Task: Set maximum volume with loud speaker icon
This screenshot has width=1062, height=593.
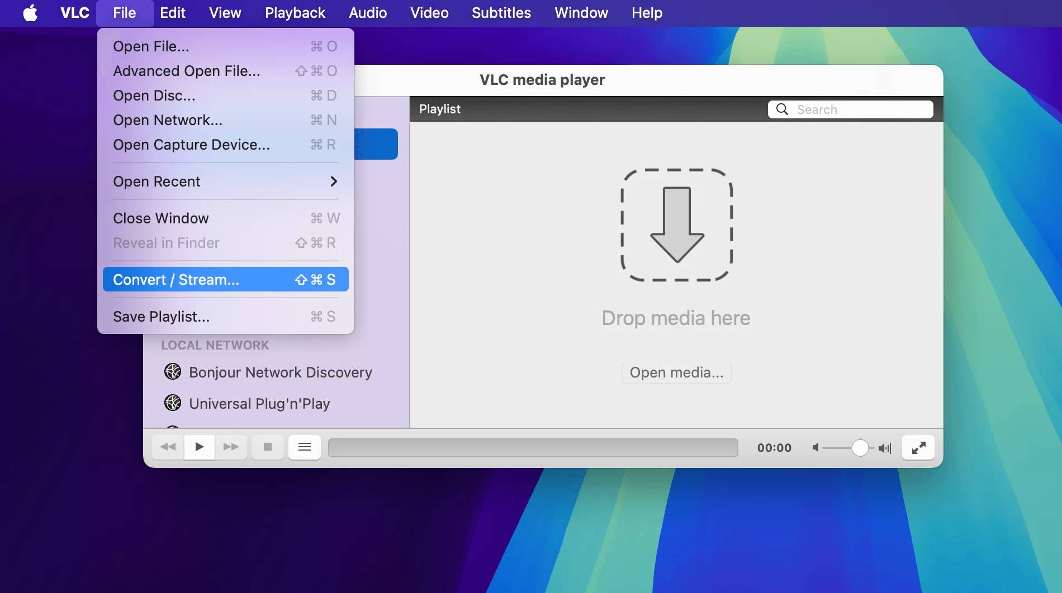Action: pyautogui.click(x=885, y=448)
